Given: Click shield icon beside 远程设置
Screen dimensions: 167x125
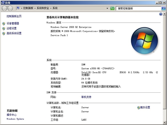Looking at the screenshot, I should tap(4, 29).
